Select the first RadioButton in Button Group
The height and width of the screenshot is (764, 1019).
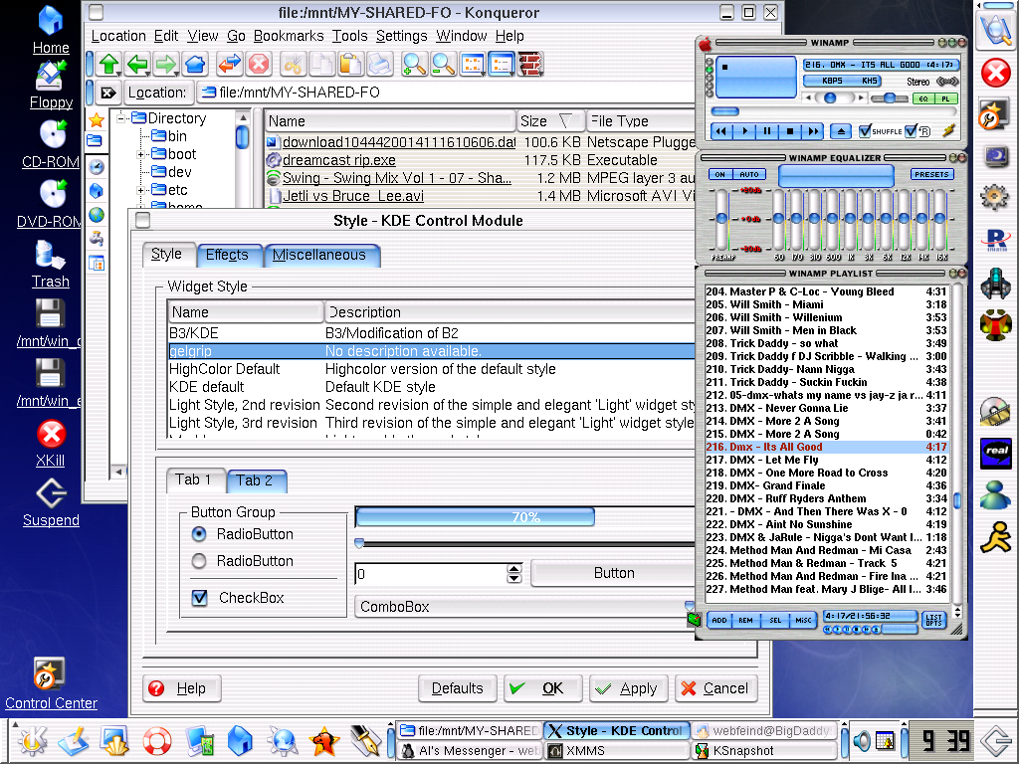199,534
